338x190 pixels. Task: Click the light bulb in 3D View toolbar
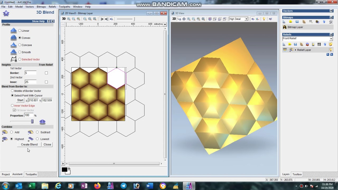[264, 19]
